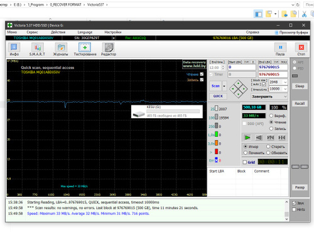Enable the Hints checkbox

coord(294,209)
